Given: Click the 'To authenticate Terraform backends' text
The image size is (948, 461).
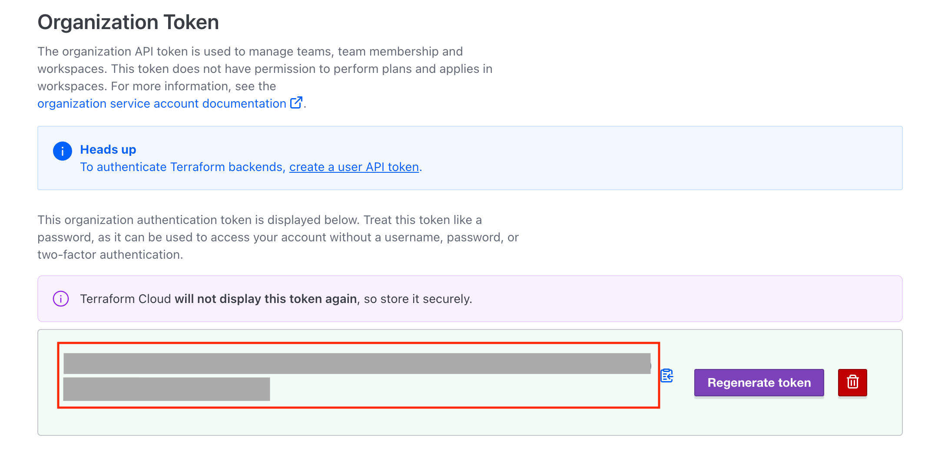Looking at the screenshot, I should [x=182, y=167].
